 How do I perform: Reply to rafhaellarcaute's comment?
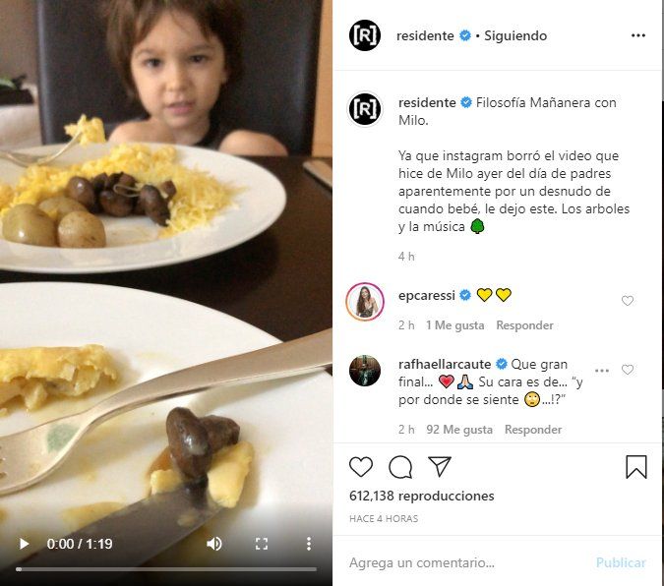(x=533, y=430)
